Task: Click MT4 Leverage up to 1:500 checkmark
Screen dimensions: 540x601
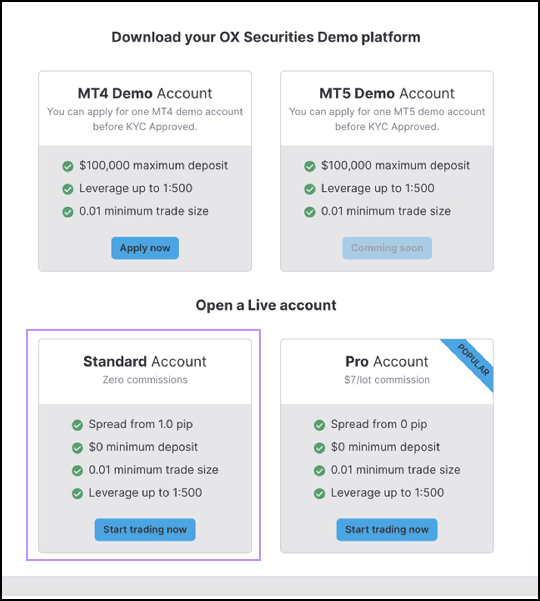Action: click(x=68, y=189)
